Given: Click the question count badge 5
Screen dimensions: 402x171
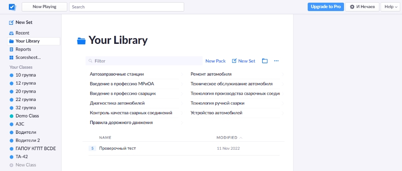Looking at the screenshot, I should (92, 148).
